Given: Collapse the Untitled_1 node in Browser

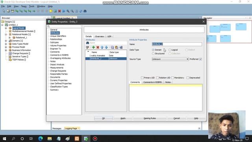Looking at the screenshot, I should pos(2,25).
